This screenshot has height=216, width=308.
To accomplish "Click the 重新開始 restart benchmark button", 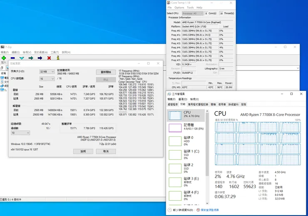I will tap(106, 72).
